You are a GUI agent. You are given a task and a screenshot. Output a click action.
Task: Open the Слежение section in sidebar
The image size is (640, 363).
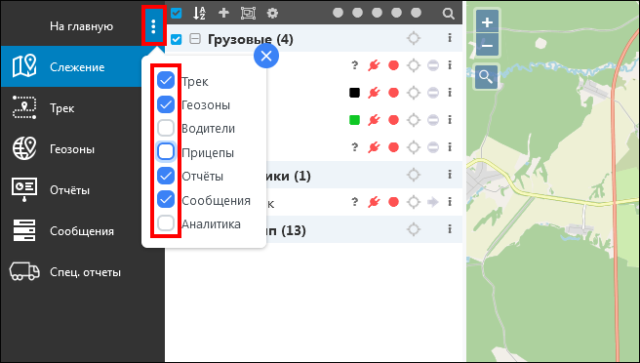pos(83,66)
